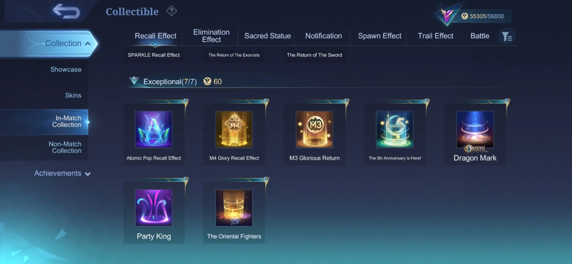Select The 5th Anniversary Is Here icon
Image resolution: width=572 pixels, height=264 pixels.
pyautogui.click(x=395, y=129)
